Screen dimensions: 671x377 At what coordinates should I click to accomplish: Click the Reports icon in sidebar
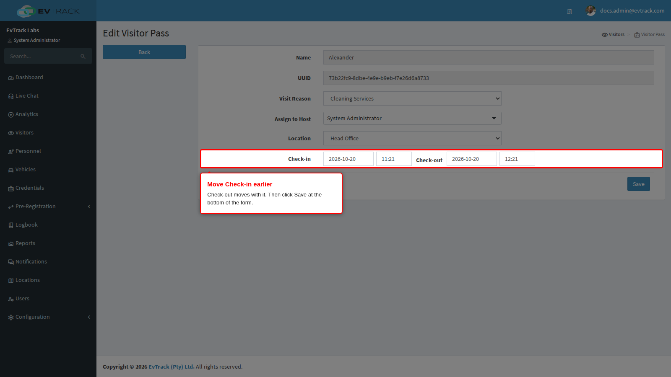11,244
